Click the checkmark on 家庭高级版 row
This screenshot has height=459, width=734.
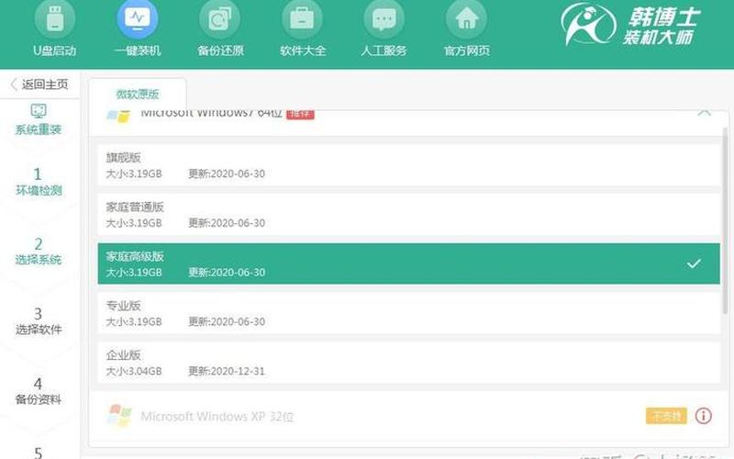pyautogui.click(x=694, y=263)
